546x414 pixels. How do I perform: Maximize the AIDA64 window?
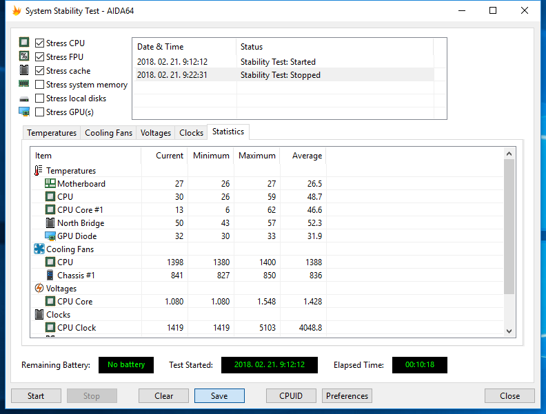(493, 10)
